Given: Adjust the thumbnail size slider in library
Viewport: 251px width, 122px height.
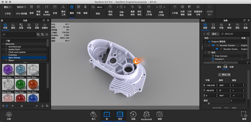Looking at the screenshot, I should click(x=22, y=106).
